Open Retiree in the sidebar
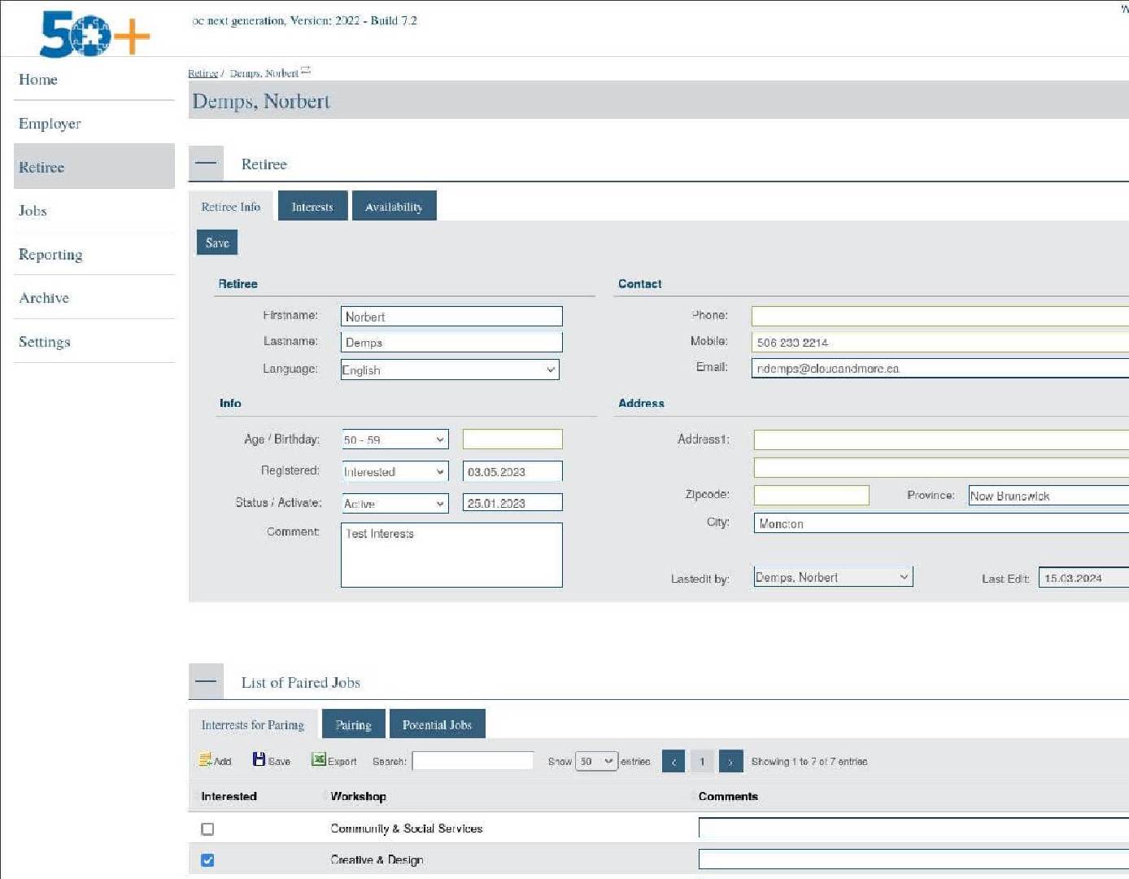Screen dimensions: 1129x879 click(x=94, y=166)
